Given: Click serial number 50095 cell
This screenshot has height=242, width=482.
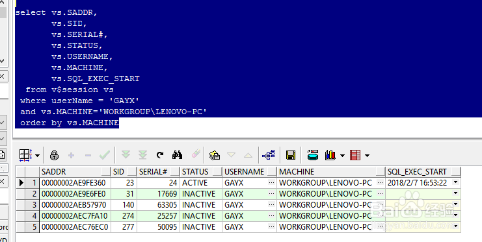Looking at the screenshot, I should point(158,227).
